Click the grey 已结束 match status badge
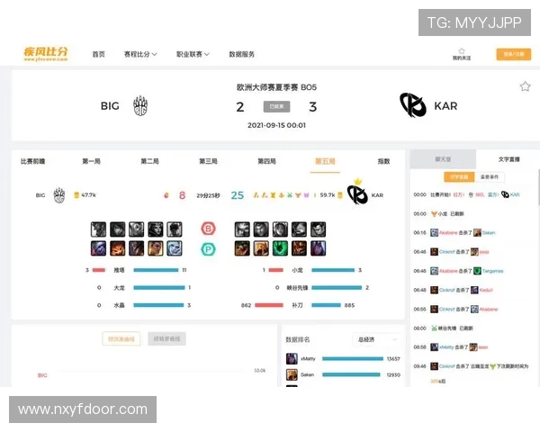The image size is (540, 432). tap(276, 106)
